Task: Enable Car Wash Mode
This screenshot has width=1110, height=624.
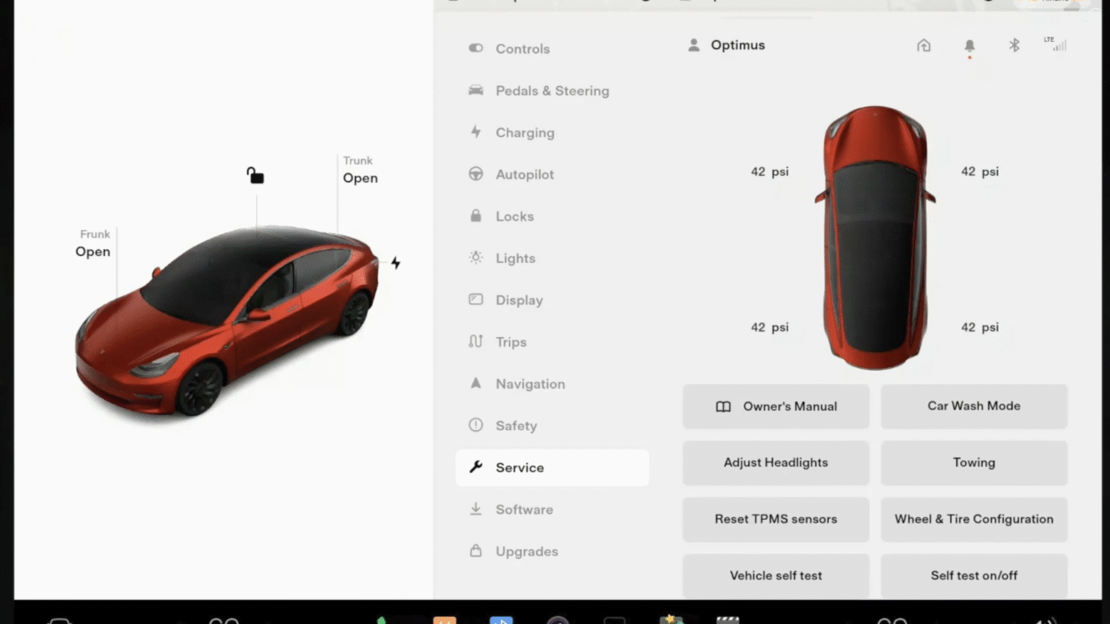Action: click(974, 406)
